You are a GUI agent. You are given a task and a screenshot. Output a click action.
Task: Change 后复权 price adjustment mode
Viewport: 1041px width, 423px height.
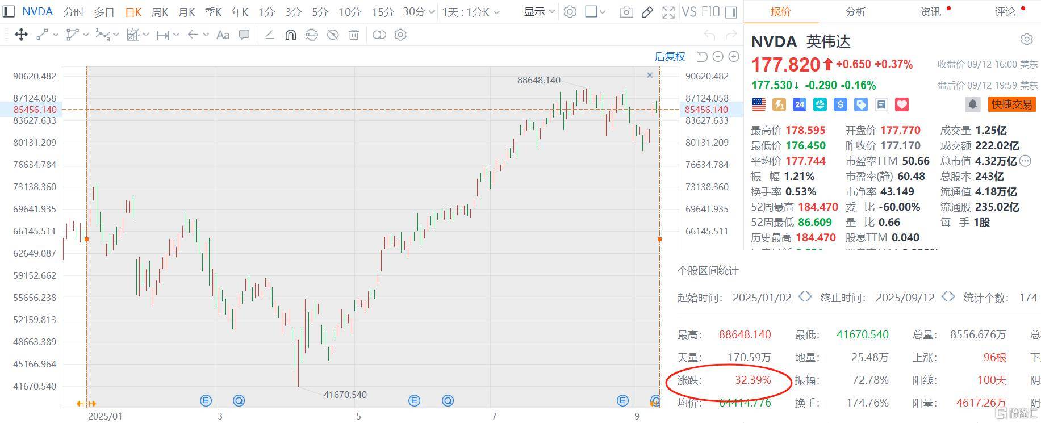click(670, 56)
